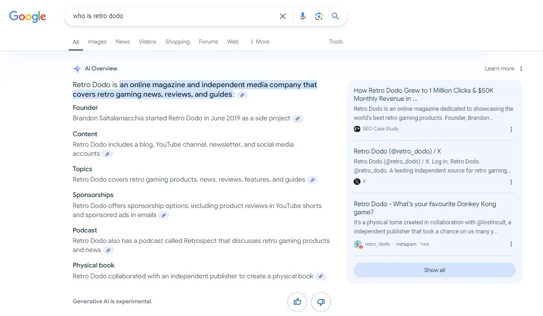Click the Google logo
Image resolution: width=543 pixels, height=316 pixels.
click(27, 17)
